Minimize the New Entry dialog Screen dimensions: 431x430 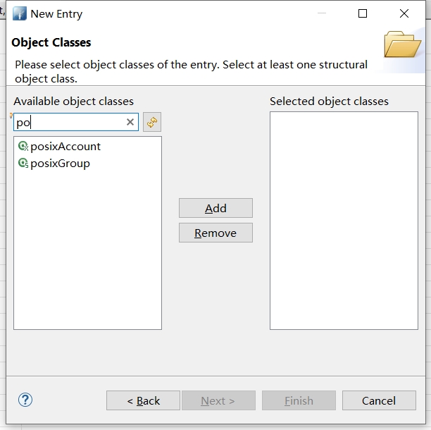[x=322, y=14]
